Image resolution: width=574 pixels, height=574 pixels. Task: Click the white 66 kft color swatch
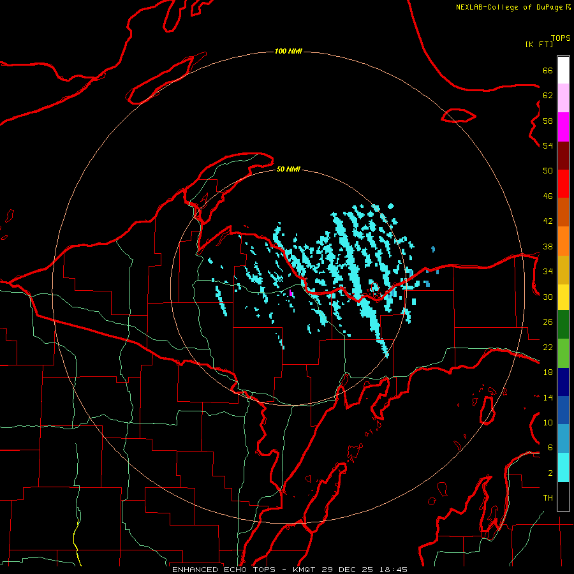click(x=563, y=70)
